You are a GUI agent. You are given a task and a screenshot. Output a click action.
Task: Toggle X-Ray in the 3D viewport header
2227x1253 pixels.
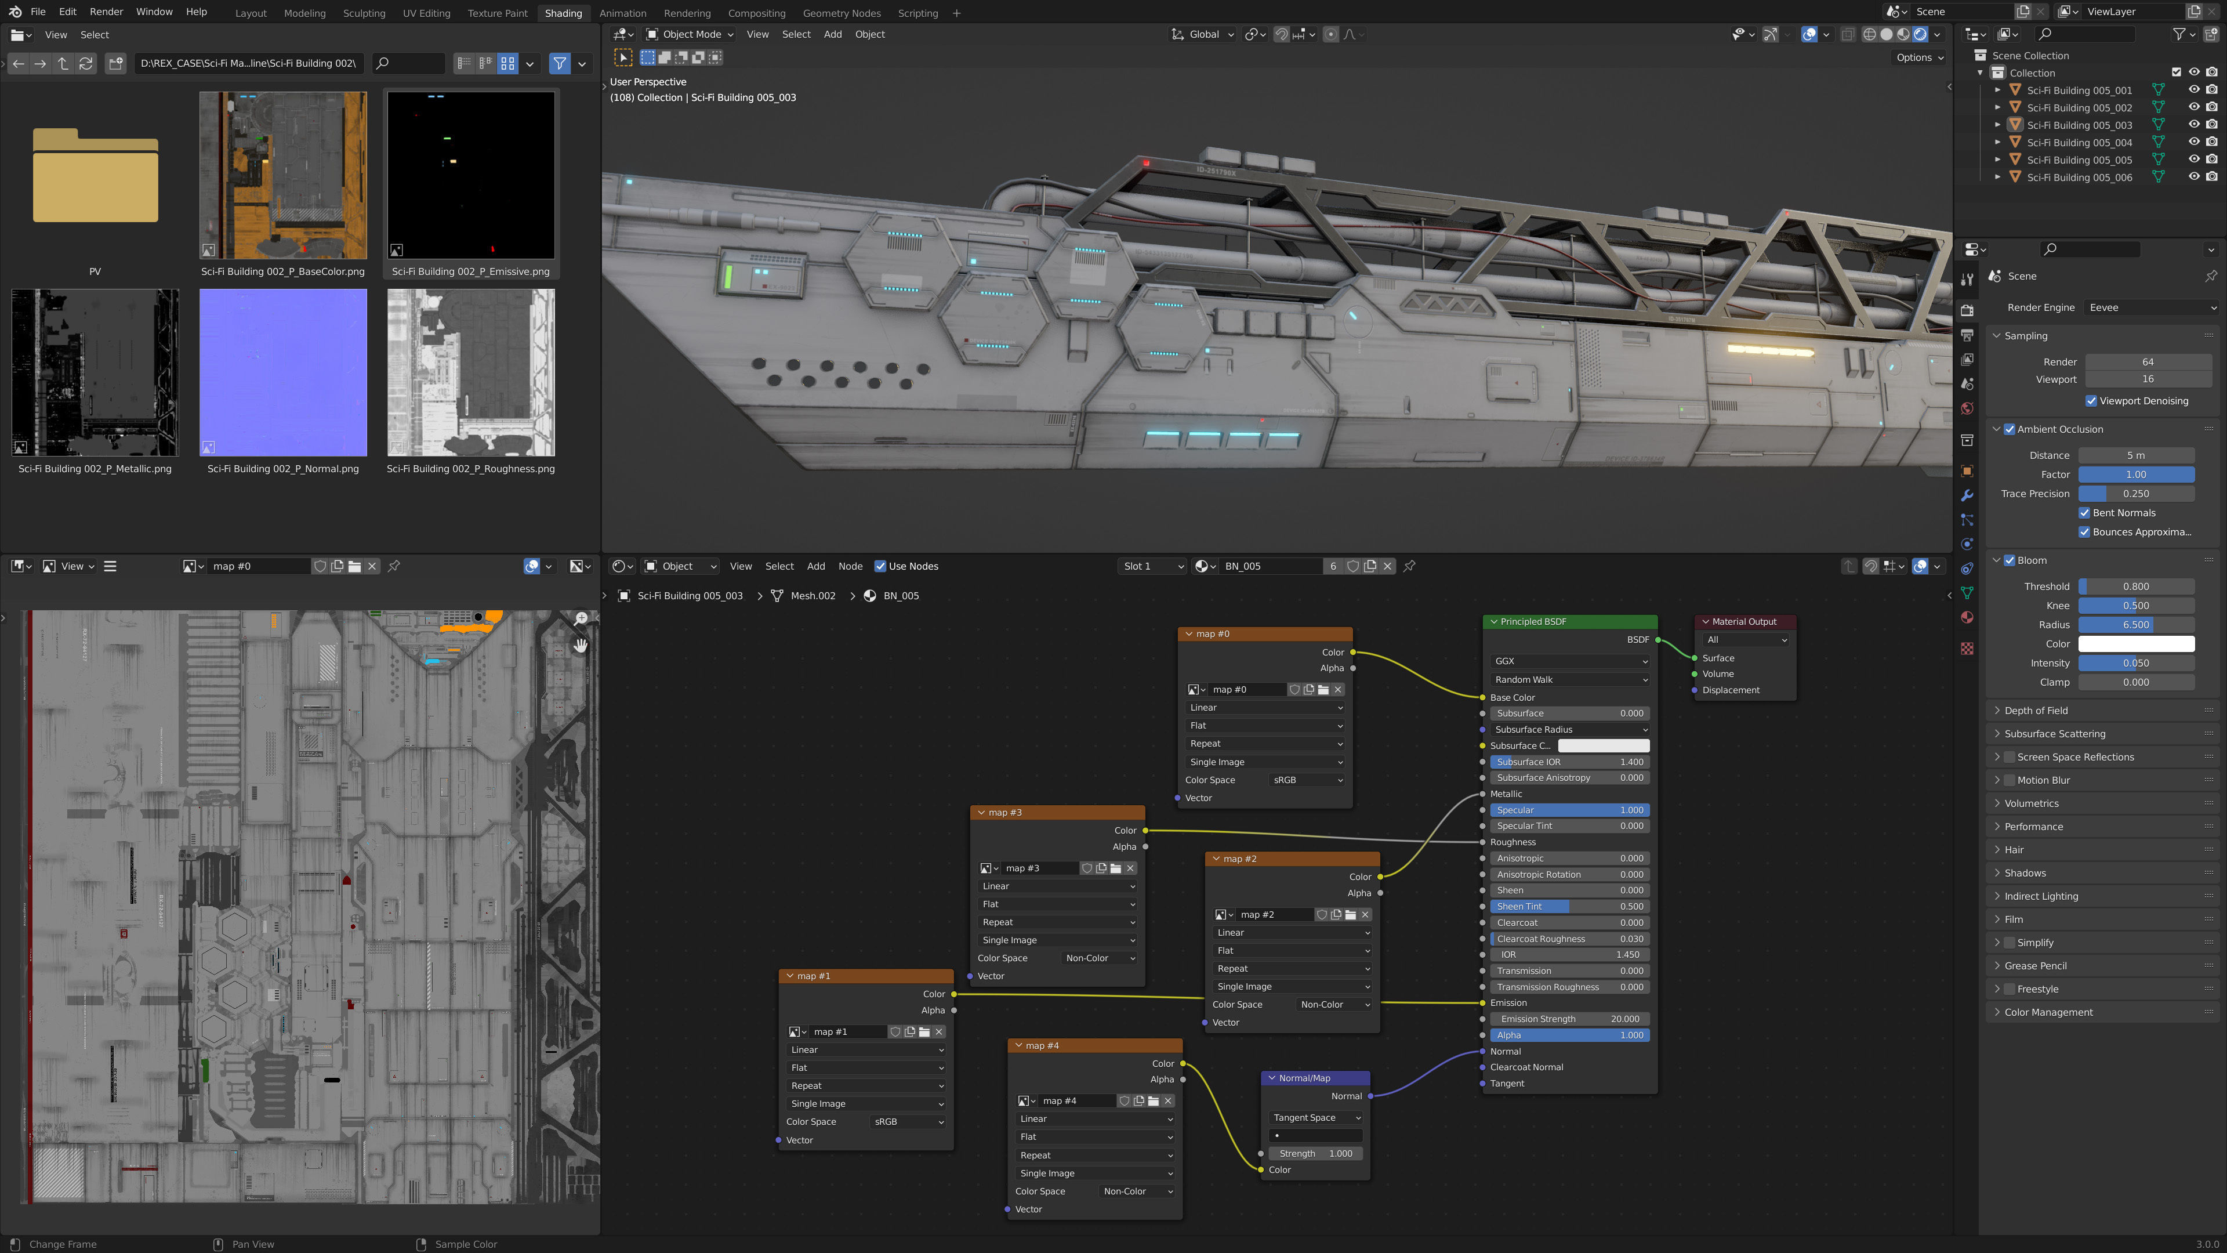(x=1848, y=35)
